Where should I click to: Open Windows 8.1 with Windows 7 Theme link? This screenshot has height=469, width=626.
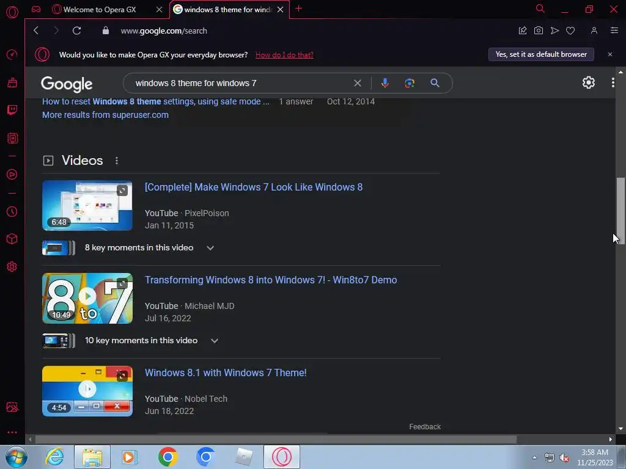coord(226,373)
